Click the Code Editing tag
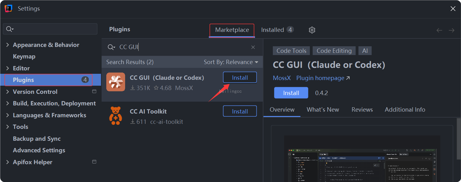 point(334,51)
